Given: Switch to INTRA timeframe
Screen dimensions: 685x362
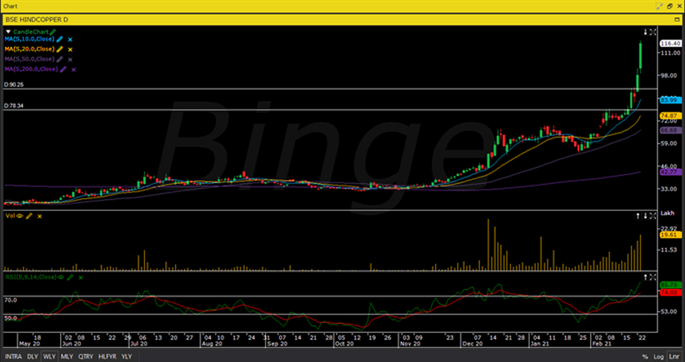Looking at the screenshot, I should pos(13,356).
